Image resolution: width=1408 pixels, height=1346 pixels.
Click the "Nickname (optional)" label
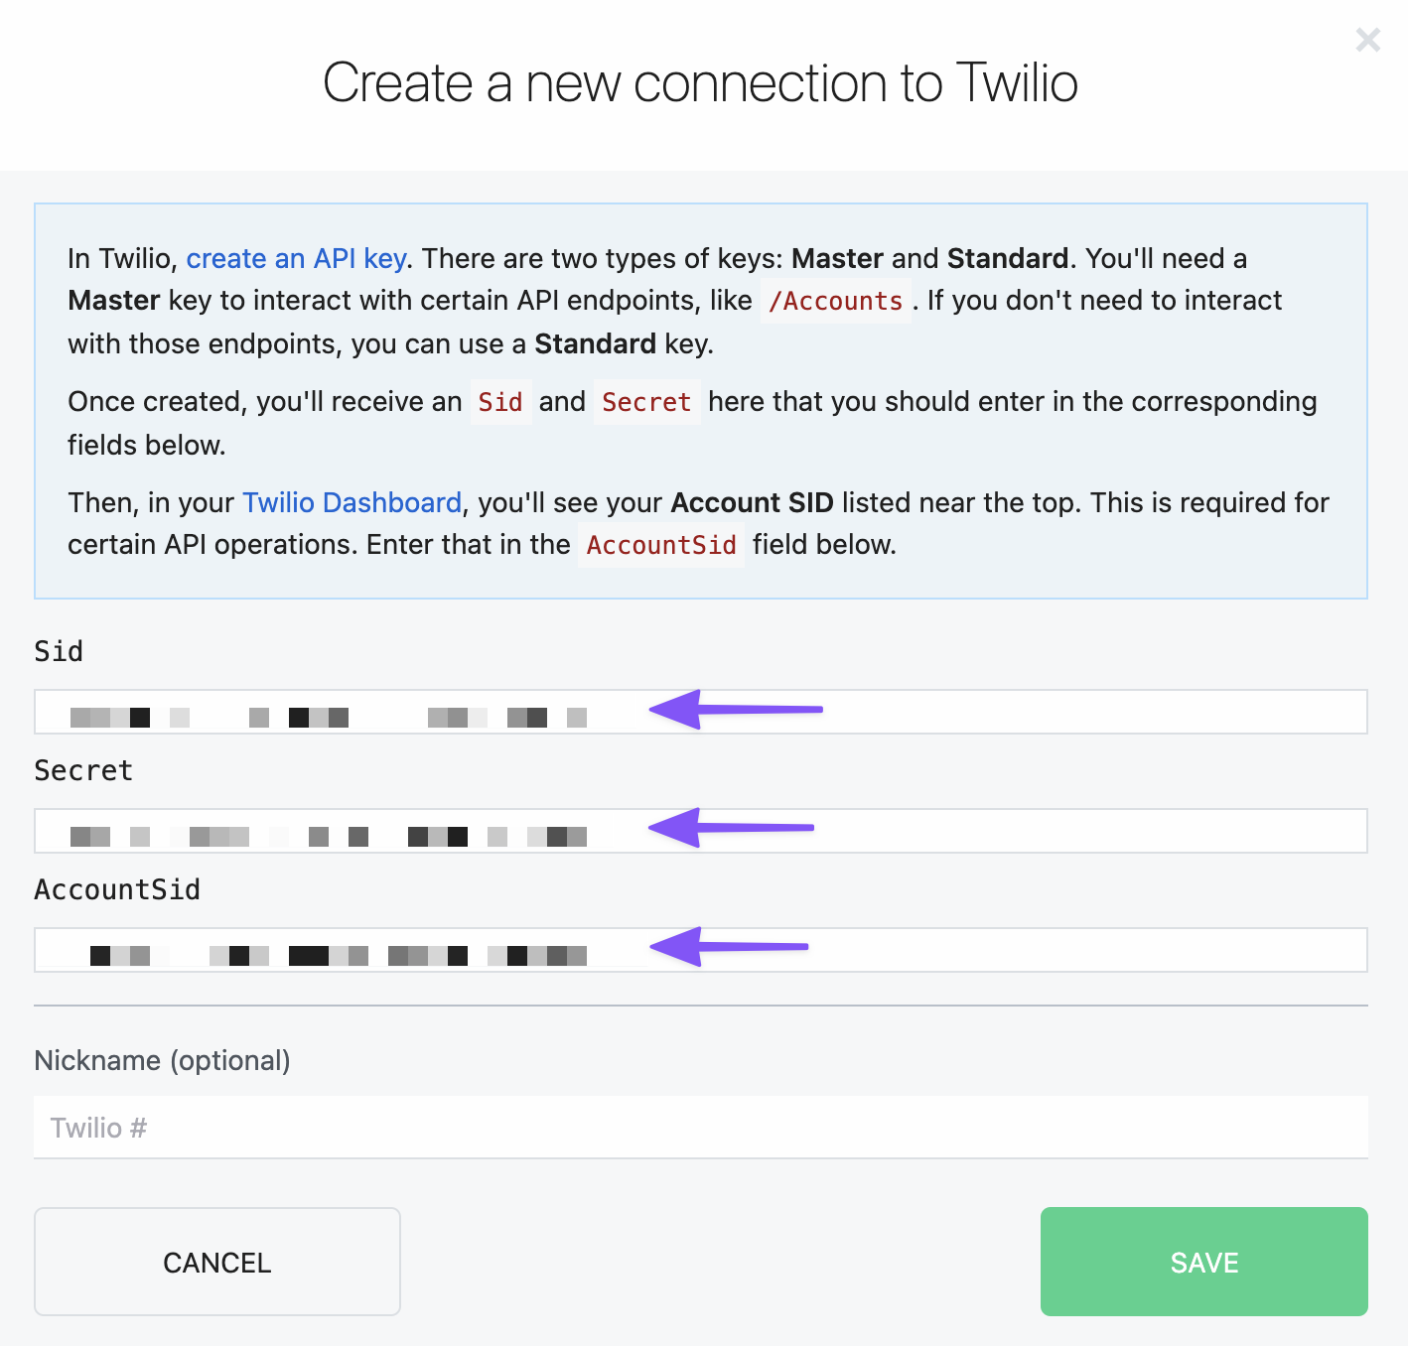tap(162, 1060)
